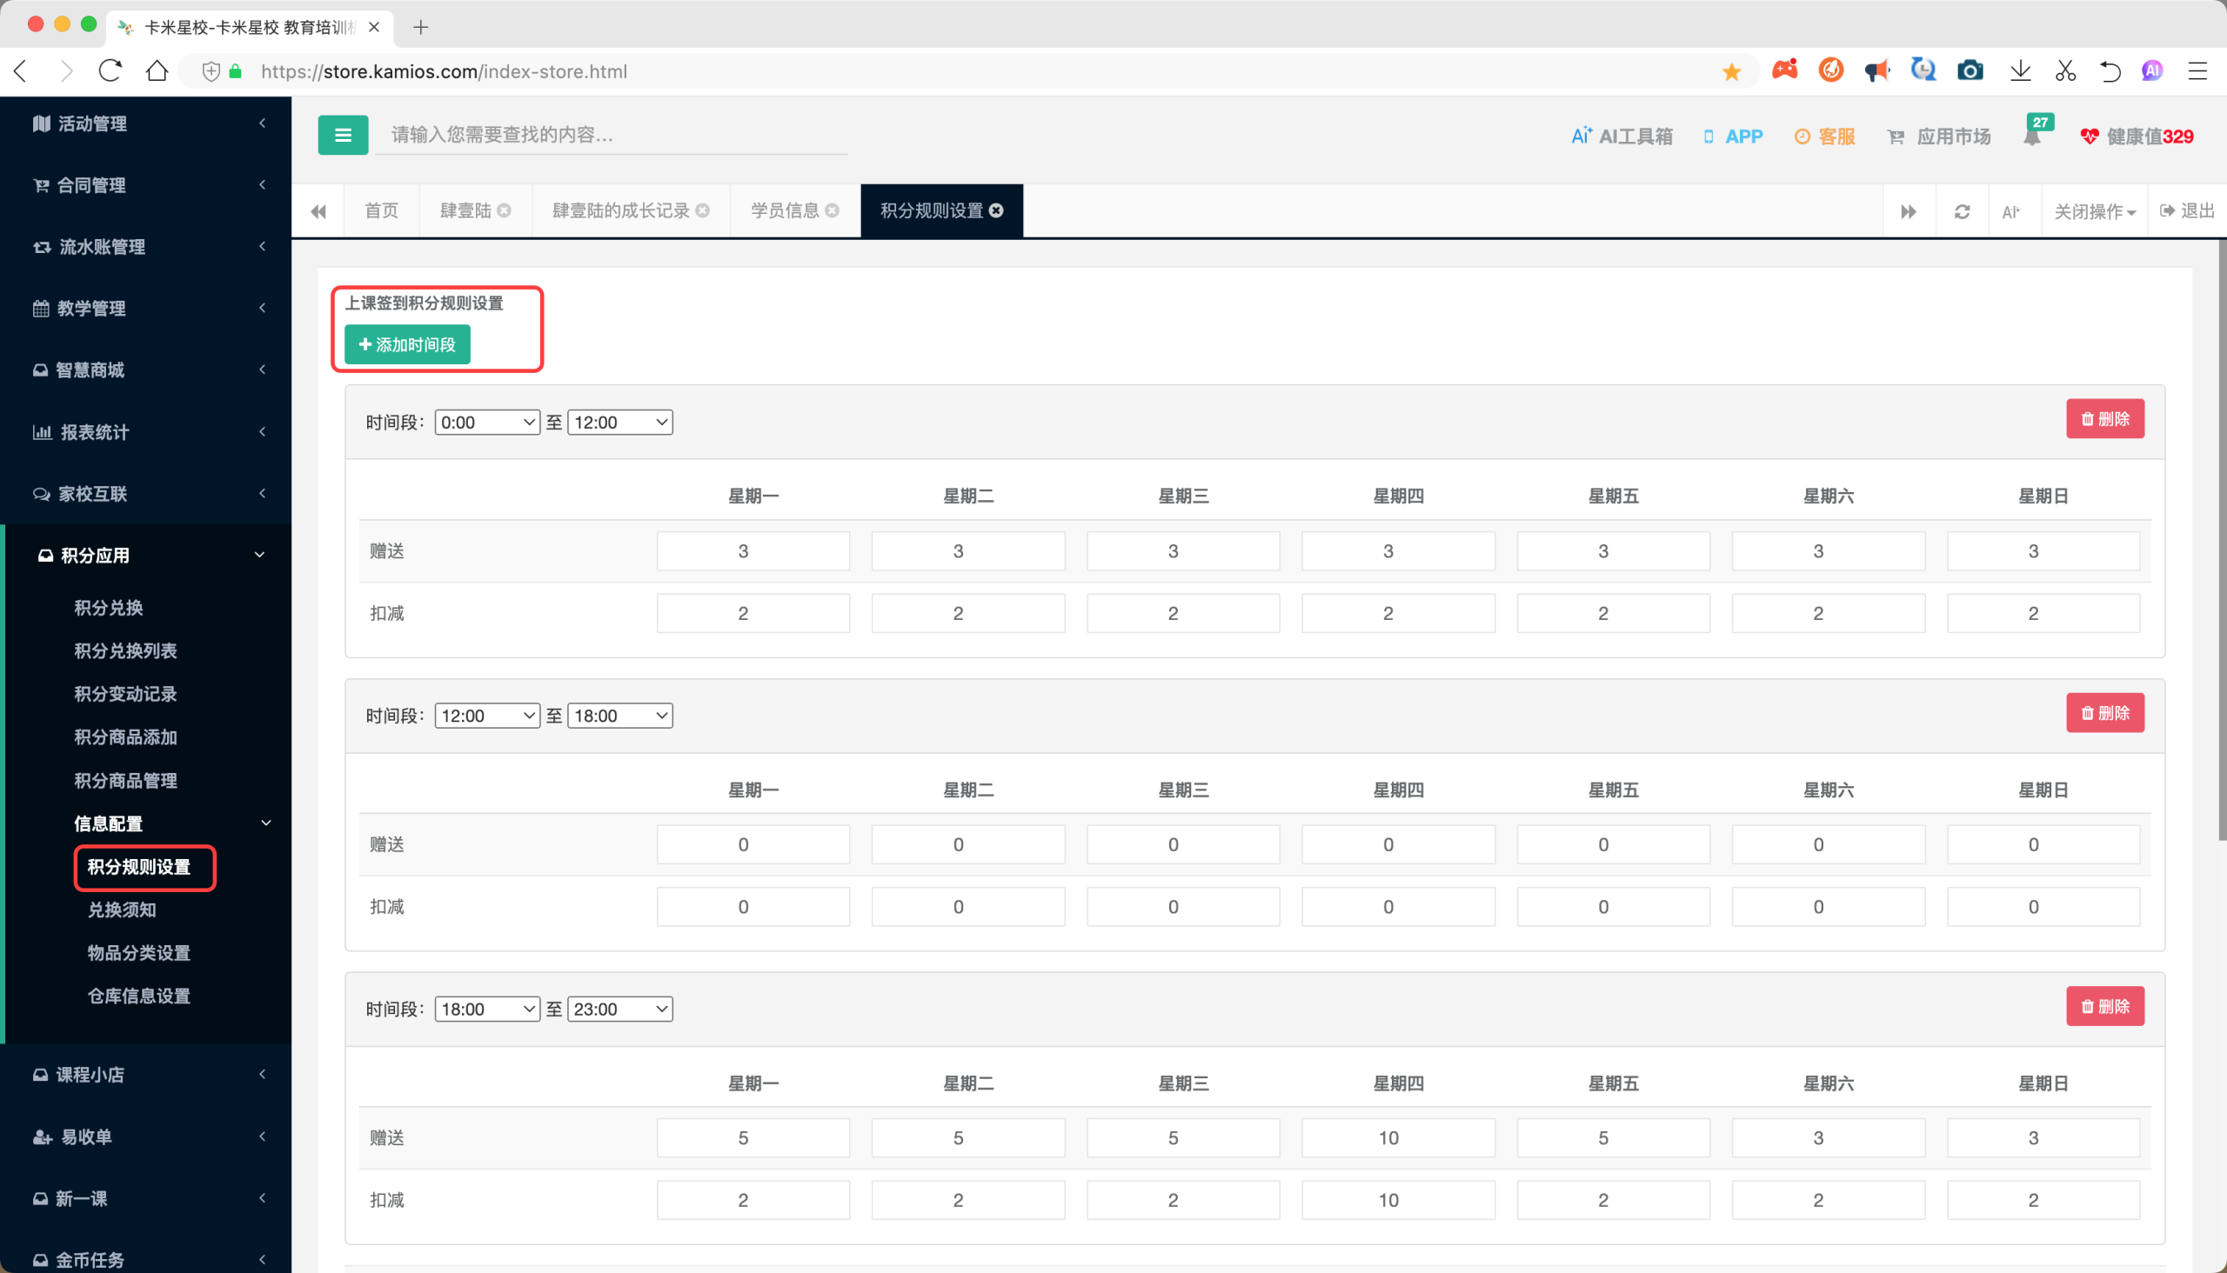Screen dimensions: 2227x1273
Task: Open browser hamburger menu icon
Action: 2197,70
